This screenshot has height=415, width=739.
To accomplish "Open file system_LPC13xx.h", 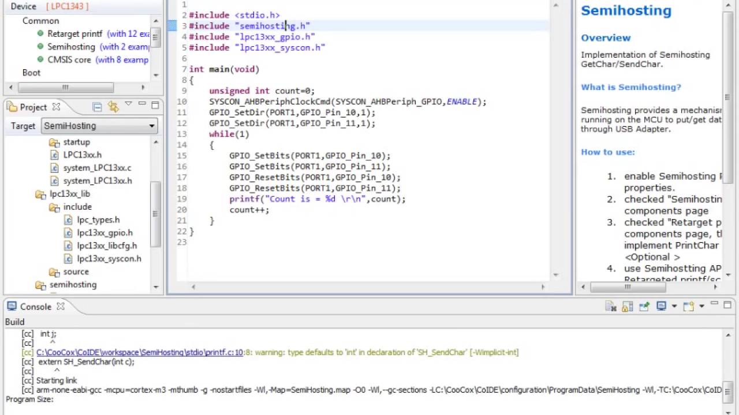I will (x=98, y=180).
